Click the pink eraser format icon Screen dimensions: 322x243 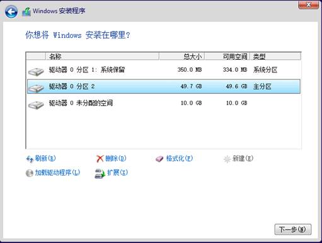click(x=159, y=159)
